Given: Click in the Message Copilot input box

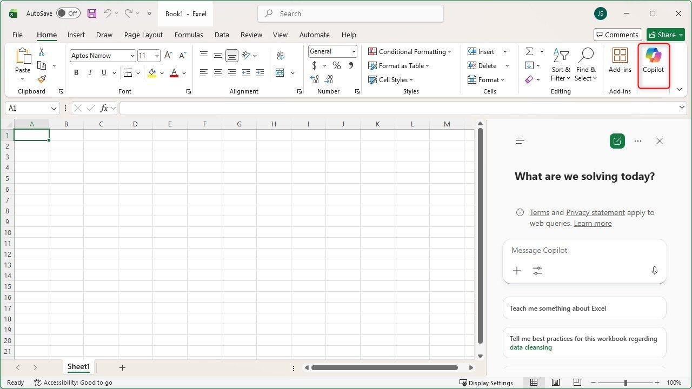Looking at the screenshot, I should pos(584,251).
